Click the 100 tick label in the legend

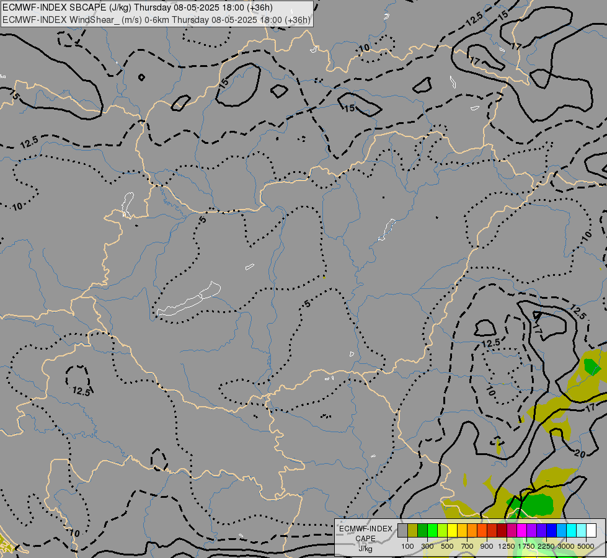tap(407, 546)
